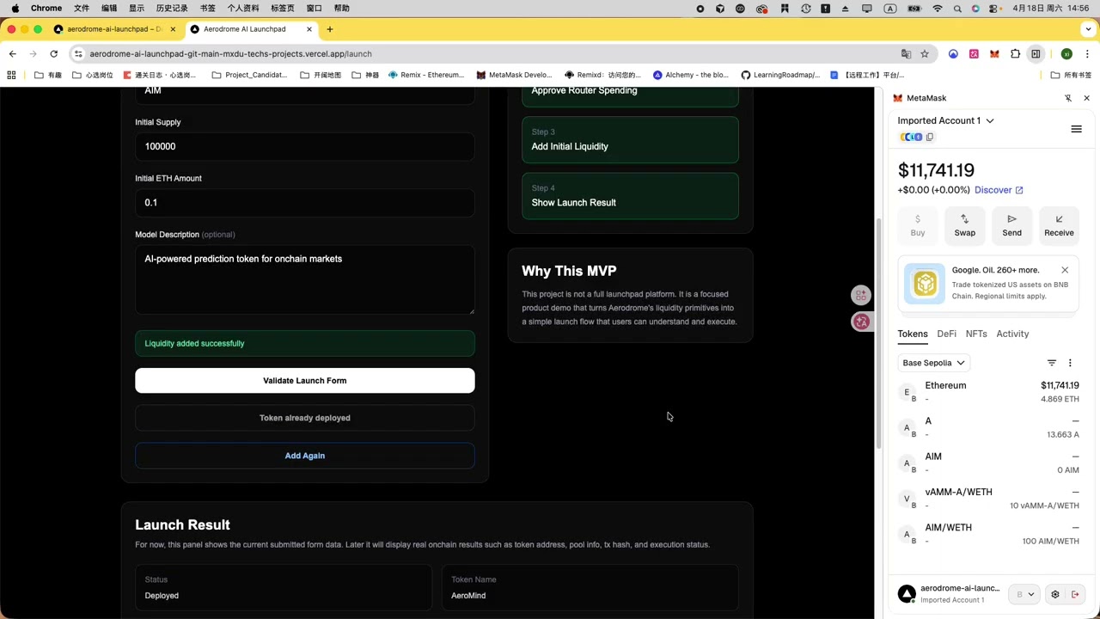Reload the page
Image resolution: width=1100 pixels, height=619 pixels.
click(x=53, y=53)
